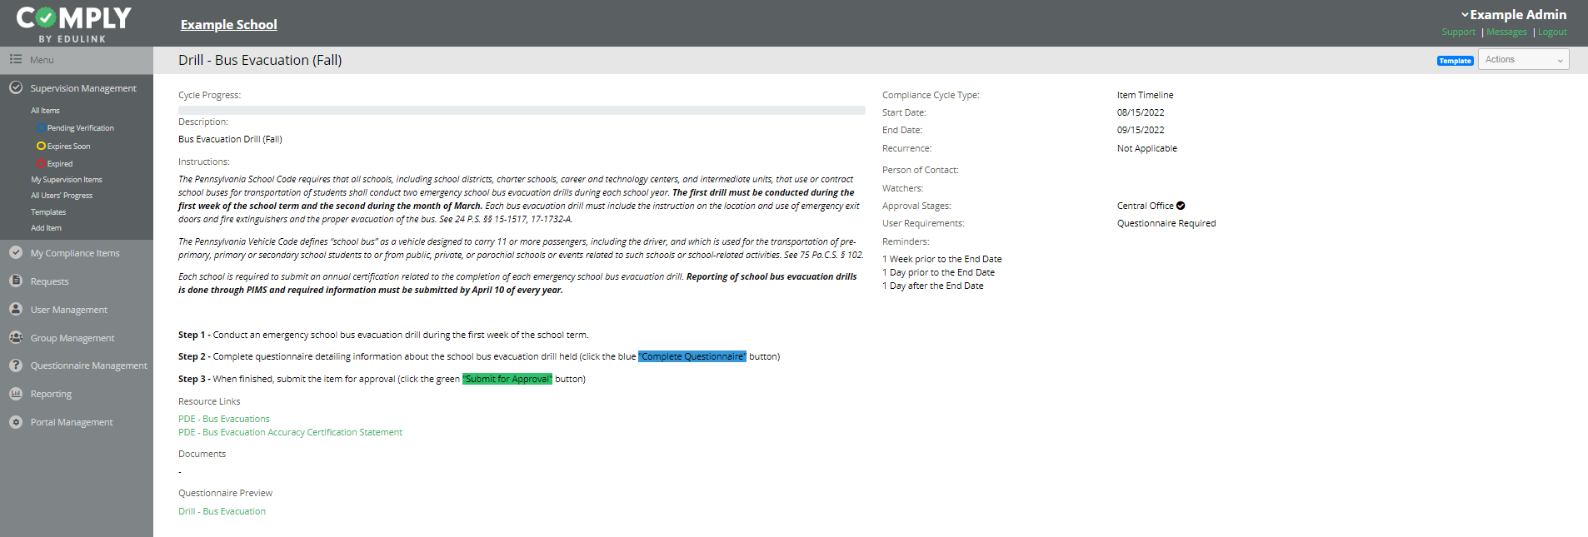Screen dimensions: 1588x537
Task: Click the Not Applicable recurrence value
Action: click(x=1147, y=148)
